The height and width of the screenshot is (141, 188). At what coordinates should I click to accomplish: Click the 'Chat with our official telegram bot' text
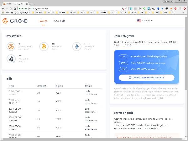point(149,56)
